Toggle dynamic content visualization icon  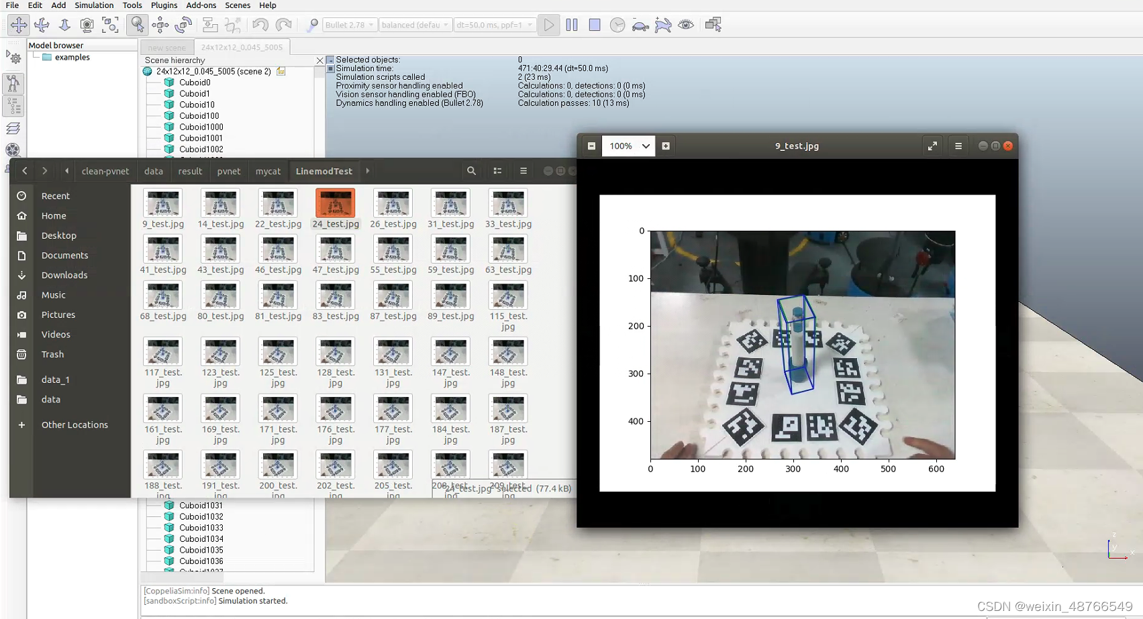point(312,25)
